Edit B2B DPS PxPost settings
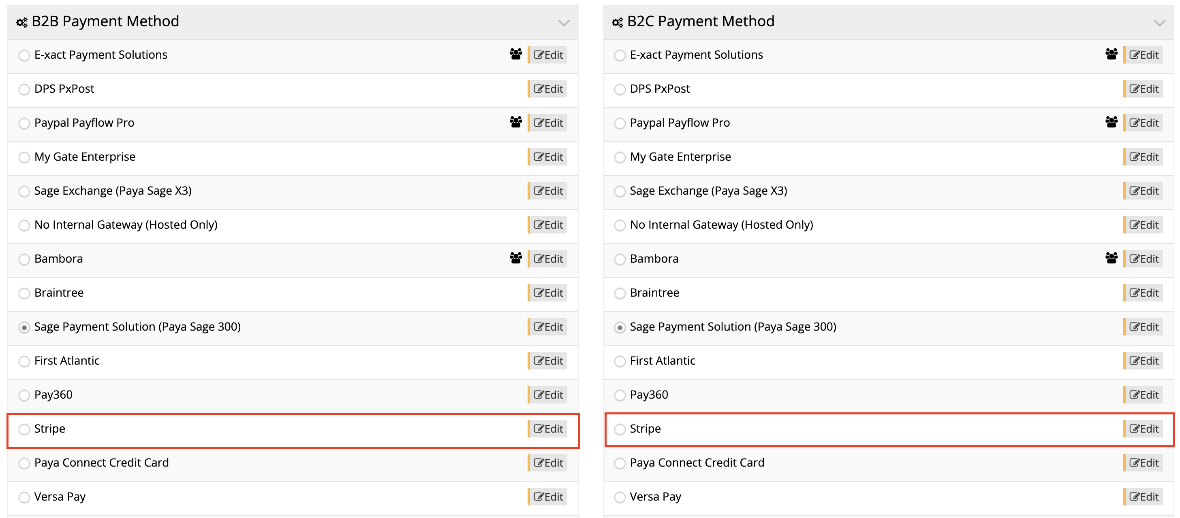1180x518 pixels. point(548,89)
